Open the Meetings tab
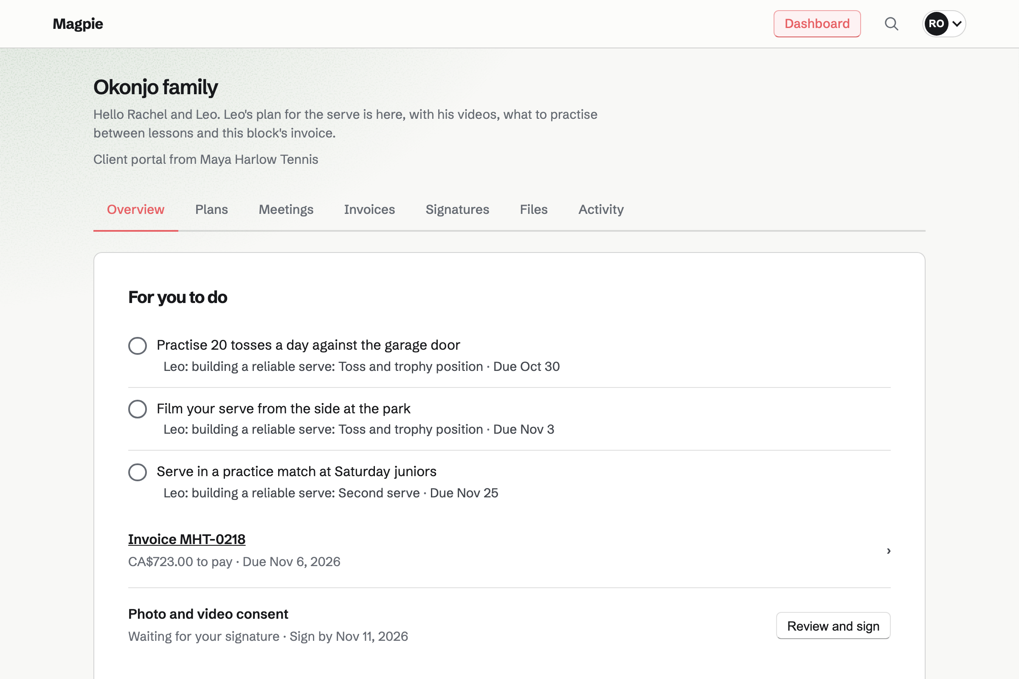1019x679 pixels. 286,210
